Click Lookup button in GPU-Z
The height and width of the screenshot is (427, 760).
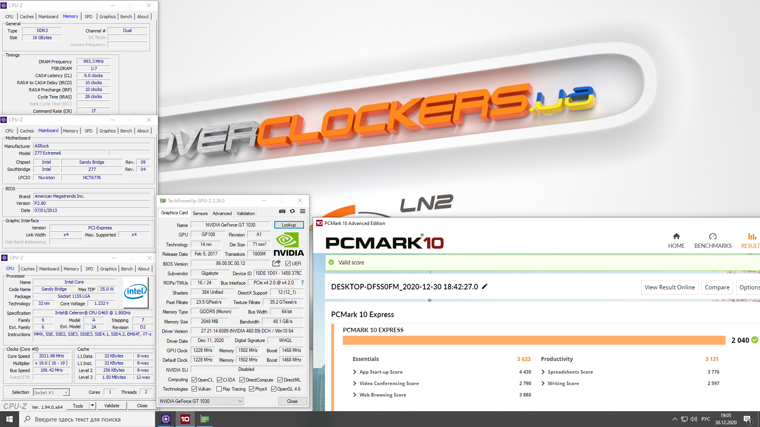click(x=289, y=225)
